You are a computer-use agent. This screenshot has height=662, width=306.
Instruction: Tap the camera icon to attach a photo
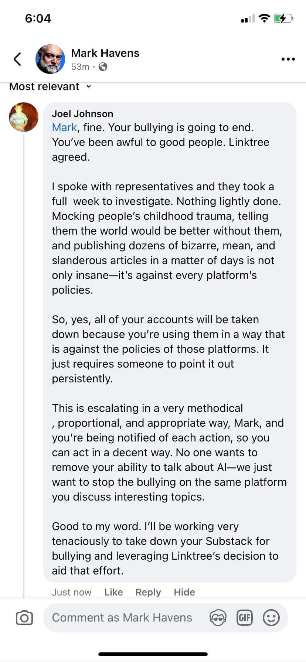[x=24, y=618]
